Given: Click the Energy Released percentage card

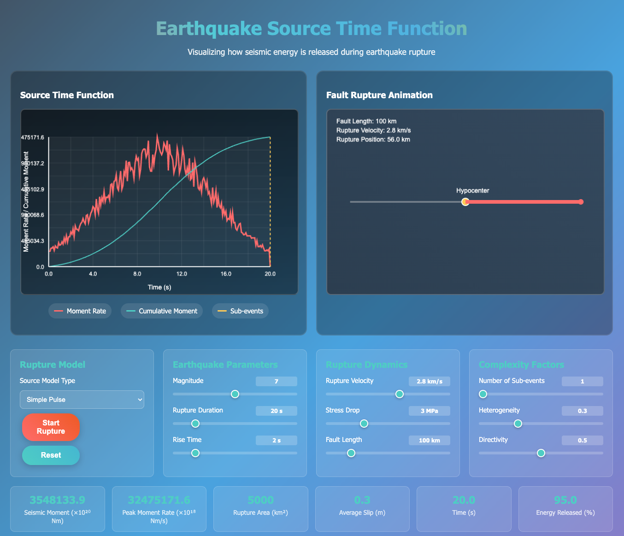Looking at the screenshot, I should pos(565,509).
